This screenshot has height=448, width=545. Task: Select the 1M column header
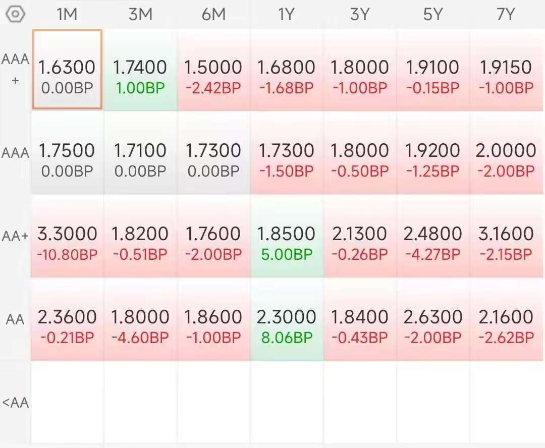(x=67, y=15)
